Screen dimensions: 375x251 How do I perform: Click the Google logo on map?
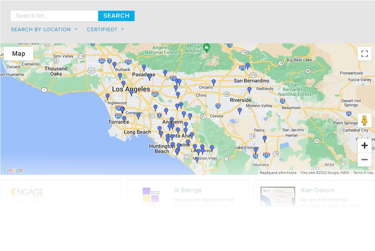point(14,170)
